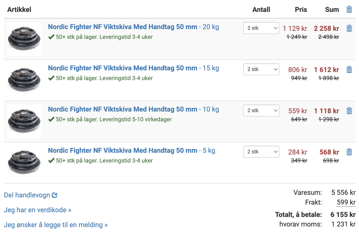Delete the 10 kg weight plate item
The width and height of the screenshot is (359, 232).
349,111
